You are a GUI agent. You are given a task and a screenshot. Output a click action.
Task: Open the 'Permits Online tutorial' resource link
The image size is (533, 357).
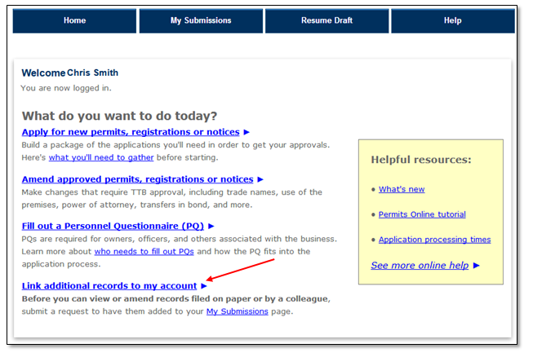[422, 214]
